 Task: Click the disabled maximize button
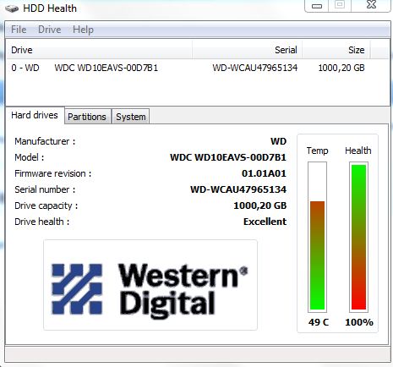coord(340,5)
